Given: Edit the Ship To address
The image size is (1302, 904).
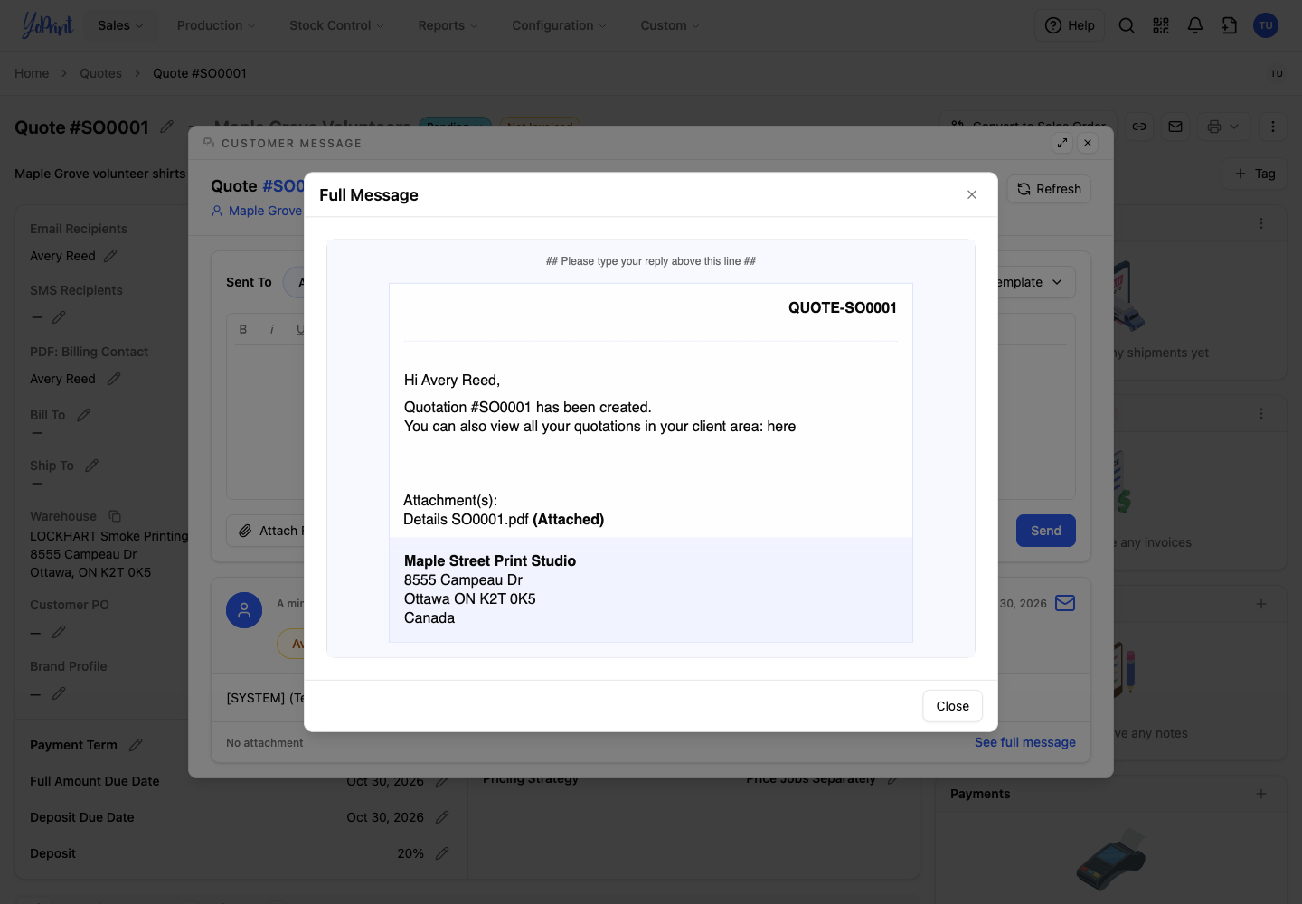Looking at the screenshot, I should click(x=92, y=466).
